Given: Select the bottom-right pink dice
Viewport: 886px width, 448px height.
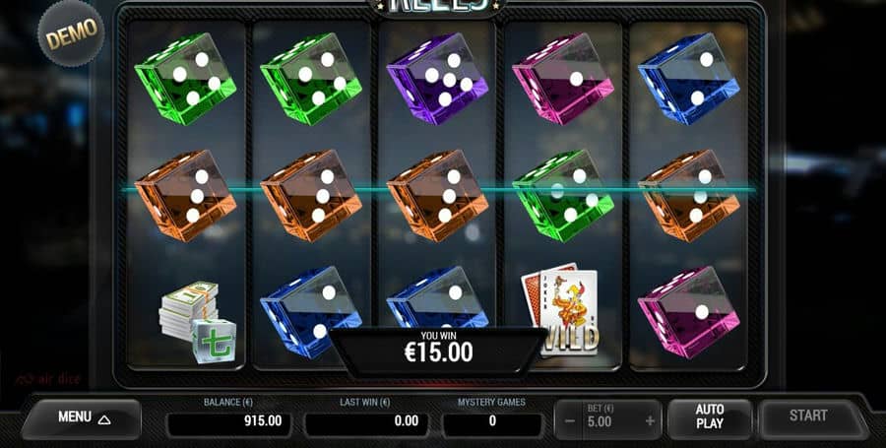Looking at the screenshot, I should 689,312.
